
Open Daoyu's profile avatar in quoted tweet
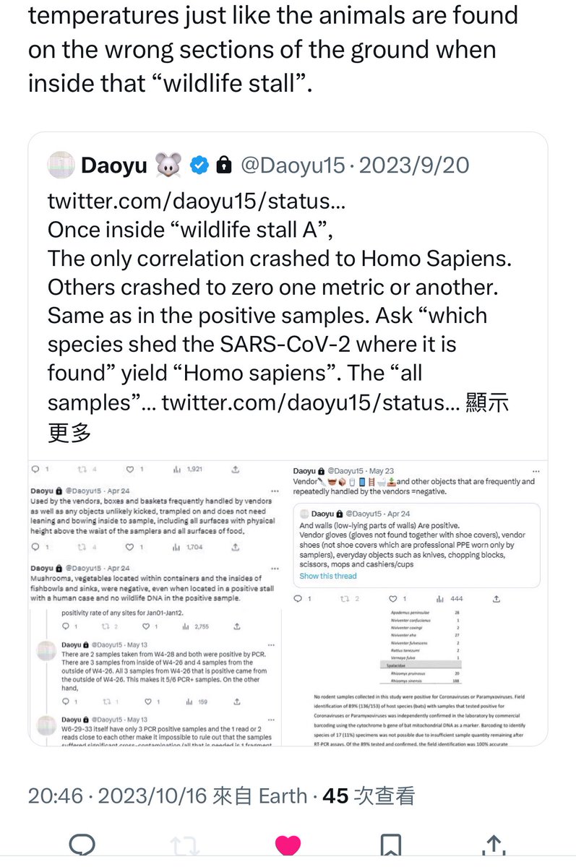(x=61, y=165)
